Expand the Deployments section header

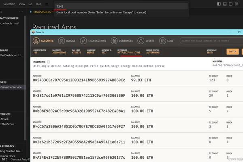(x=5, y=114)
